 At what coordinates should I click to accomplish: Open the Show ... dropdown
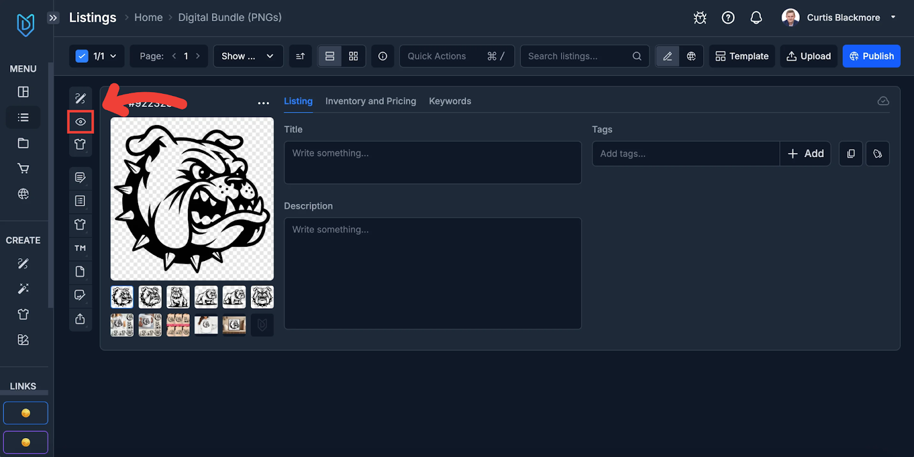click(x=248, y=56)
